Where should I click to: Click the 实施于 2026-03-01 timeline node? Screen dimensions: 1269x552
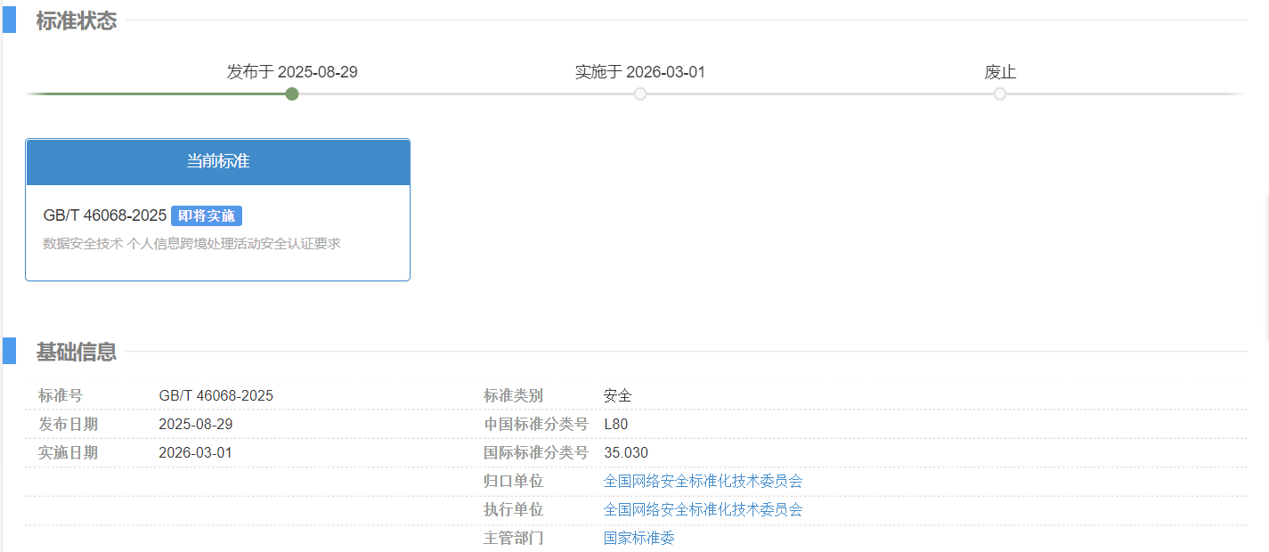pyautogui.click(x=640, y=93)
